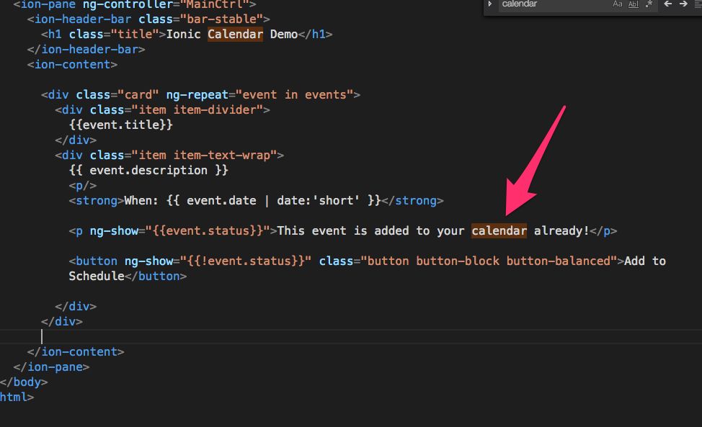Go to previous match arrow
This screenshot has height=427, width=702.
pos(668,4)
